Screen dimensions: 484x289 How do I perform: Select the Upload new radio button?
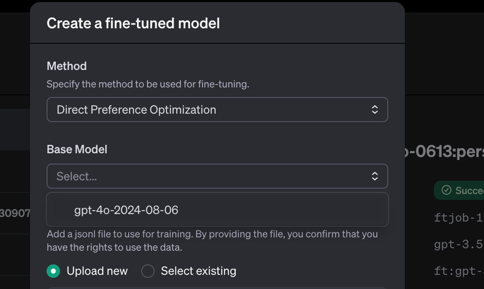click(x=53, y=271)
